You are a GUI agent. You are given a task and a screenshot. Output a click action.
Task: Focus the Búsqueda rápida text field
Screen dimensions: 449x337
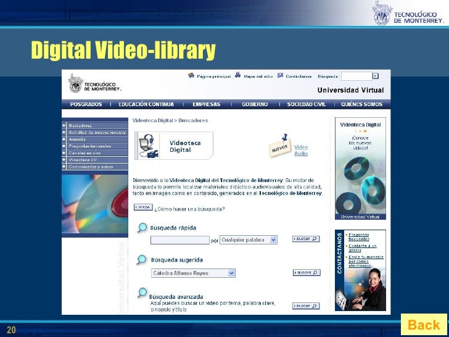(x=180, y=240)
